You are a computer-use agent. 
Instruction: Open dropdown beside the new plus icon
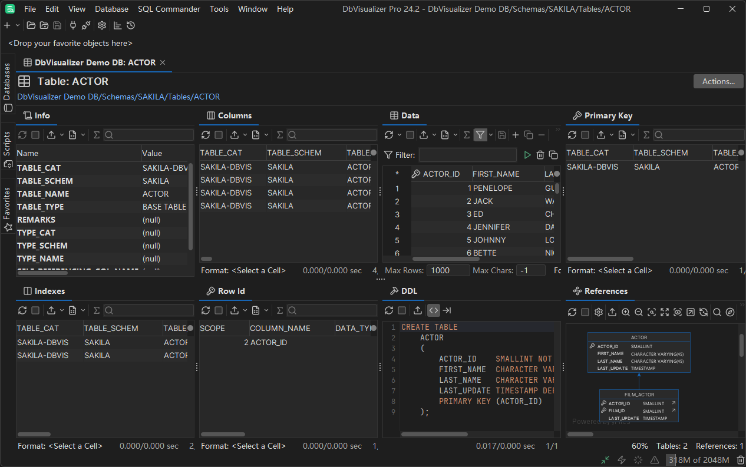(18, 25)
